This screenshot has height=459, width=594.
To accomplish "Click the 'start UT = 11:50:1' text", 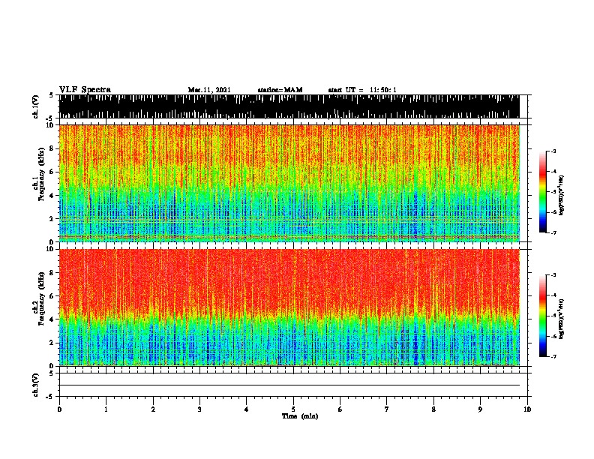I will point(362,90).
